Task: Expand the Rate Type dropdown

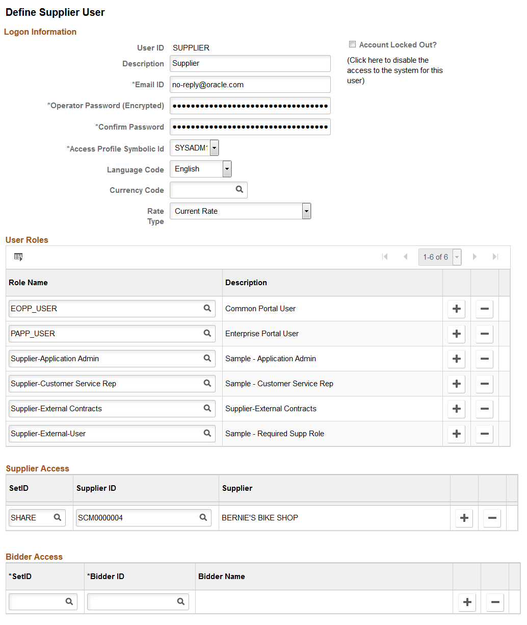Action: pos(306,211)
